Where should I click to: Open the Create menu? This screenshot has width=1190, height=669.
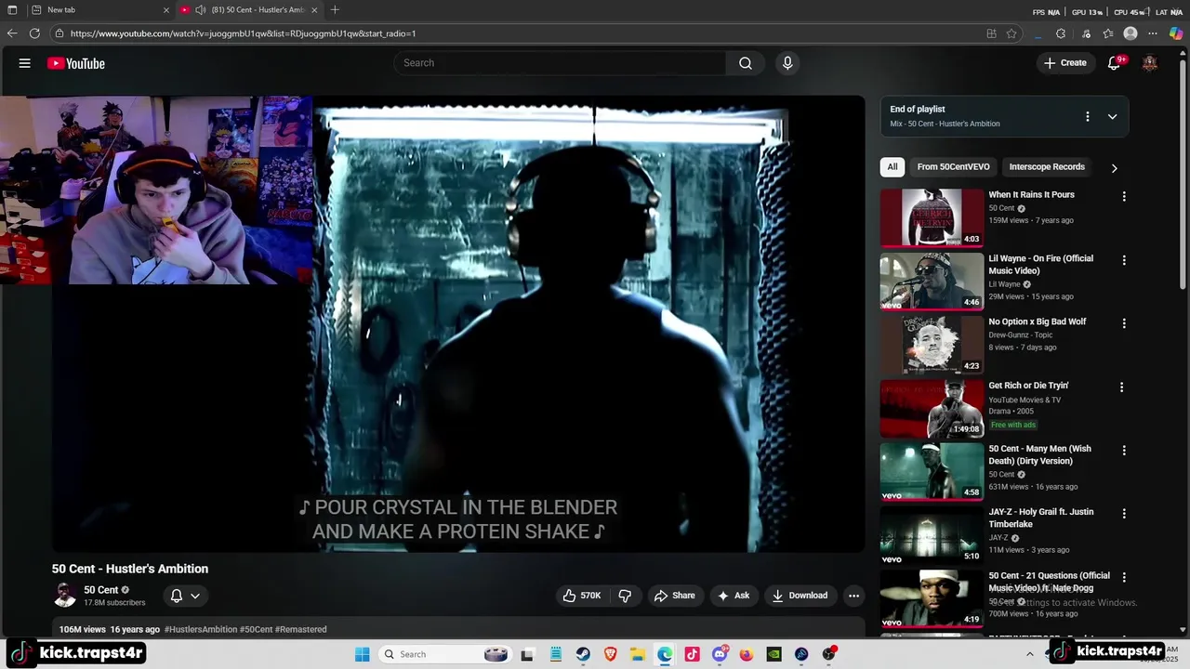point(1064,63)
